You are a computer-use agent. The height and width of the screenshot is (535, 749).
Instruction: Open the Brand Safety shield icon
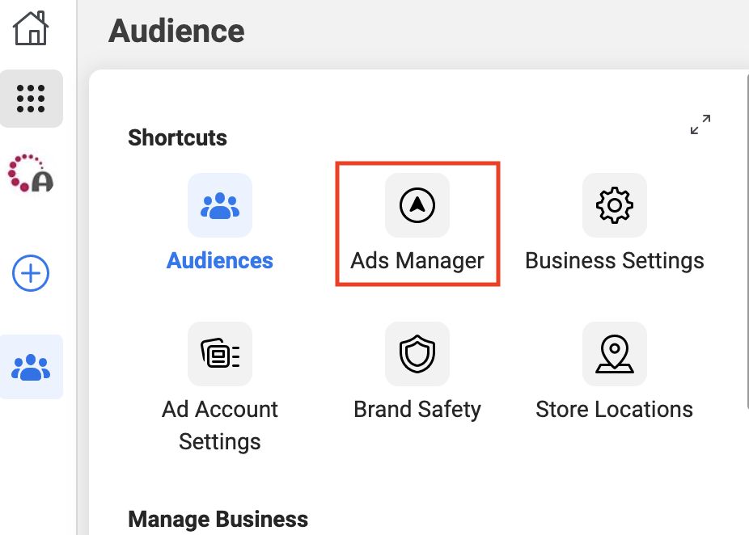tap(417, 354)
